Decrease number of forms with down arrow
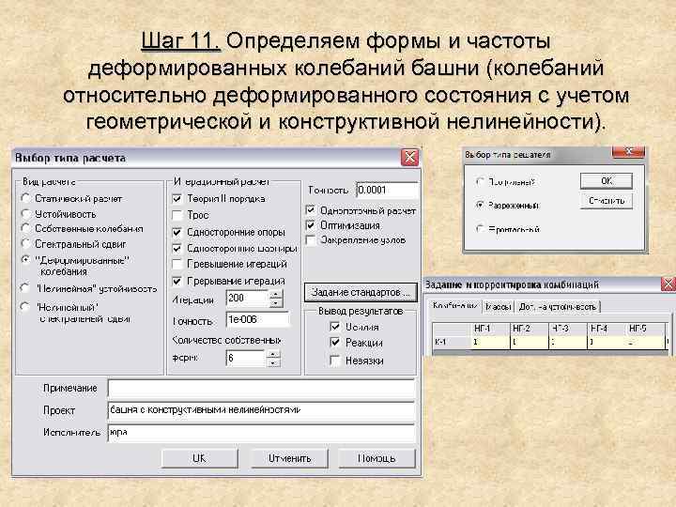676x507 pixels. click(273, 362)
